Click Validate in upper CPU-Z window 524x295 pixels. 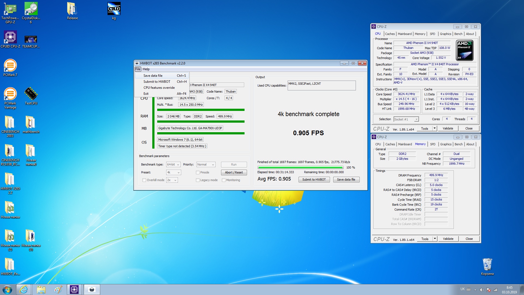(x=448, y=128)
